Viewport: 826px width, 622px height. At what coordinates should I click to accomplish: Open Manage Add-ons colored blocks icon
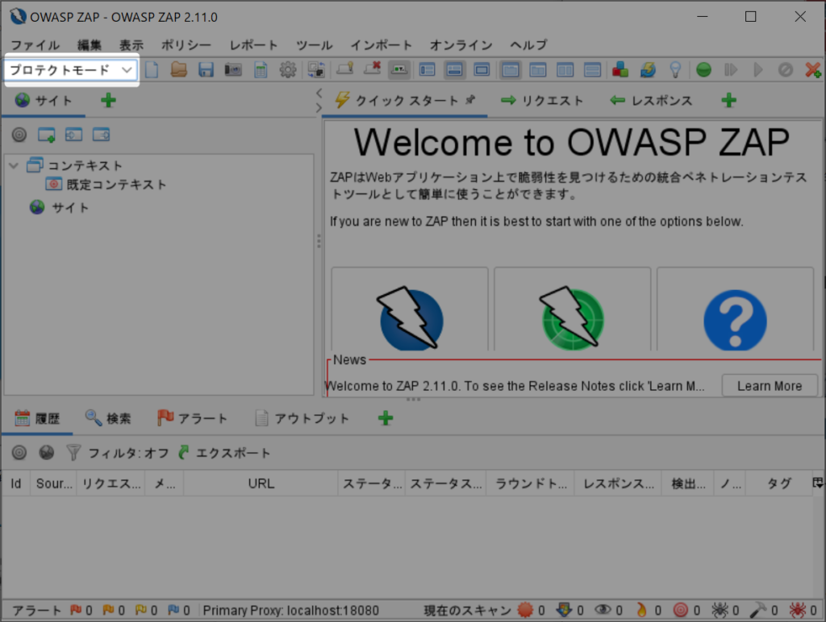click(620, 69)
